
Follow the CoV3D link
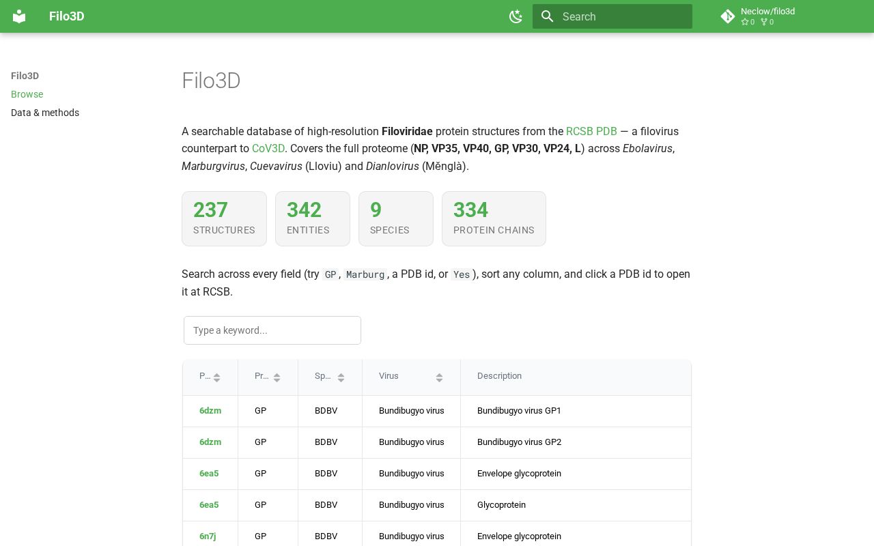(x=268, y=148)
